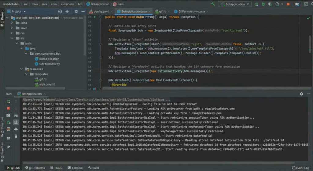Image resolution: width=313 pixels, height=171 pixels.
Task: Click the locate-in-project crosshair icon
Action: 60,11
